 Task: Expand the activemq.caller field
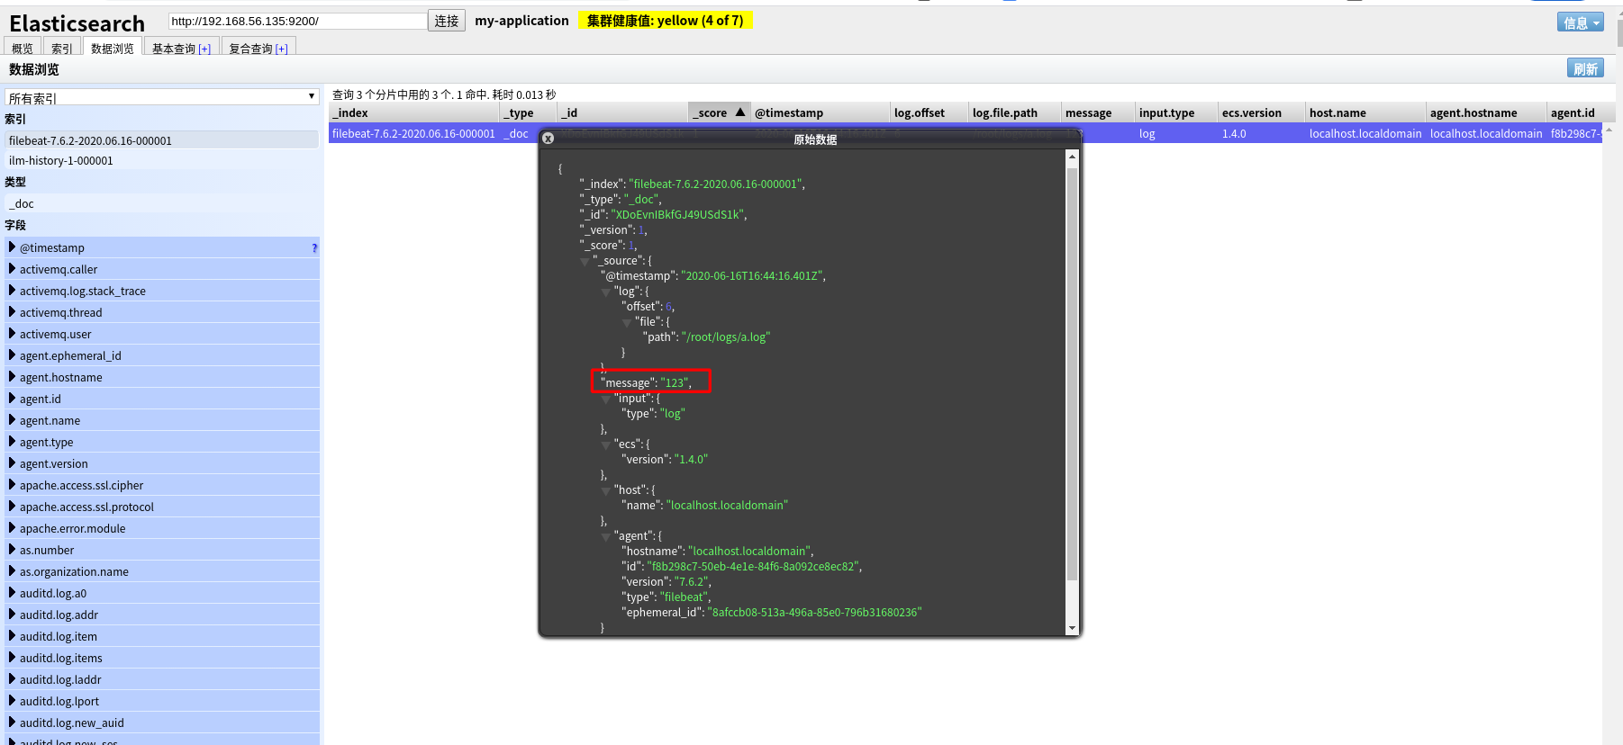(12, 269)
